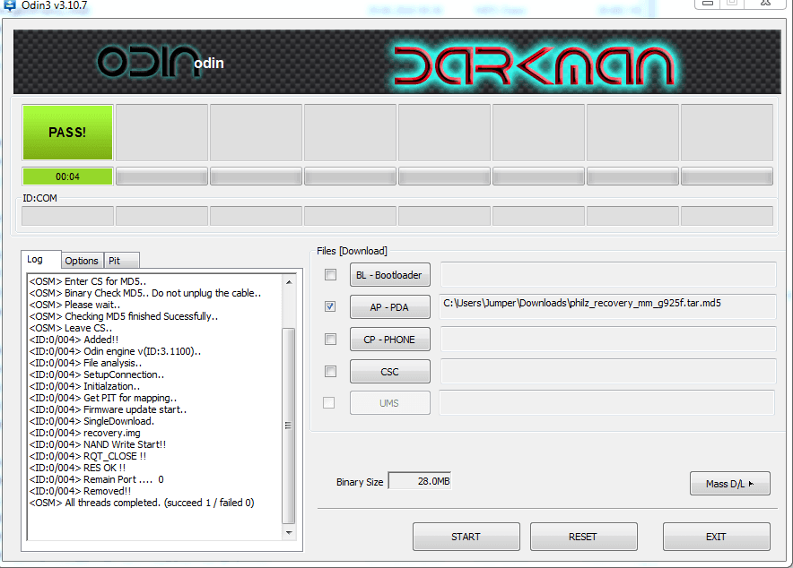Click the green PASS! status box
793x568 pixels.
(67, 133)
